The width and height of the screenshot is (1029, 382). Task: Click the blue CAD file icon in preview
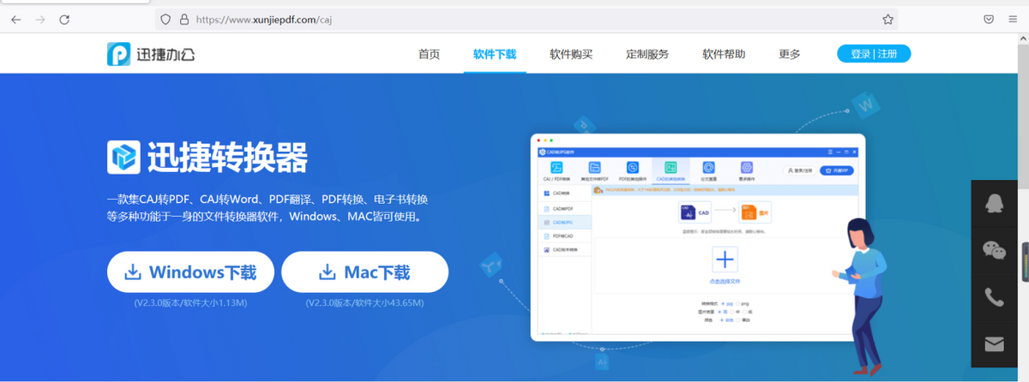[689, 212]
